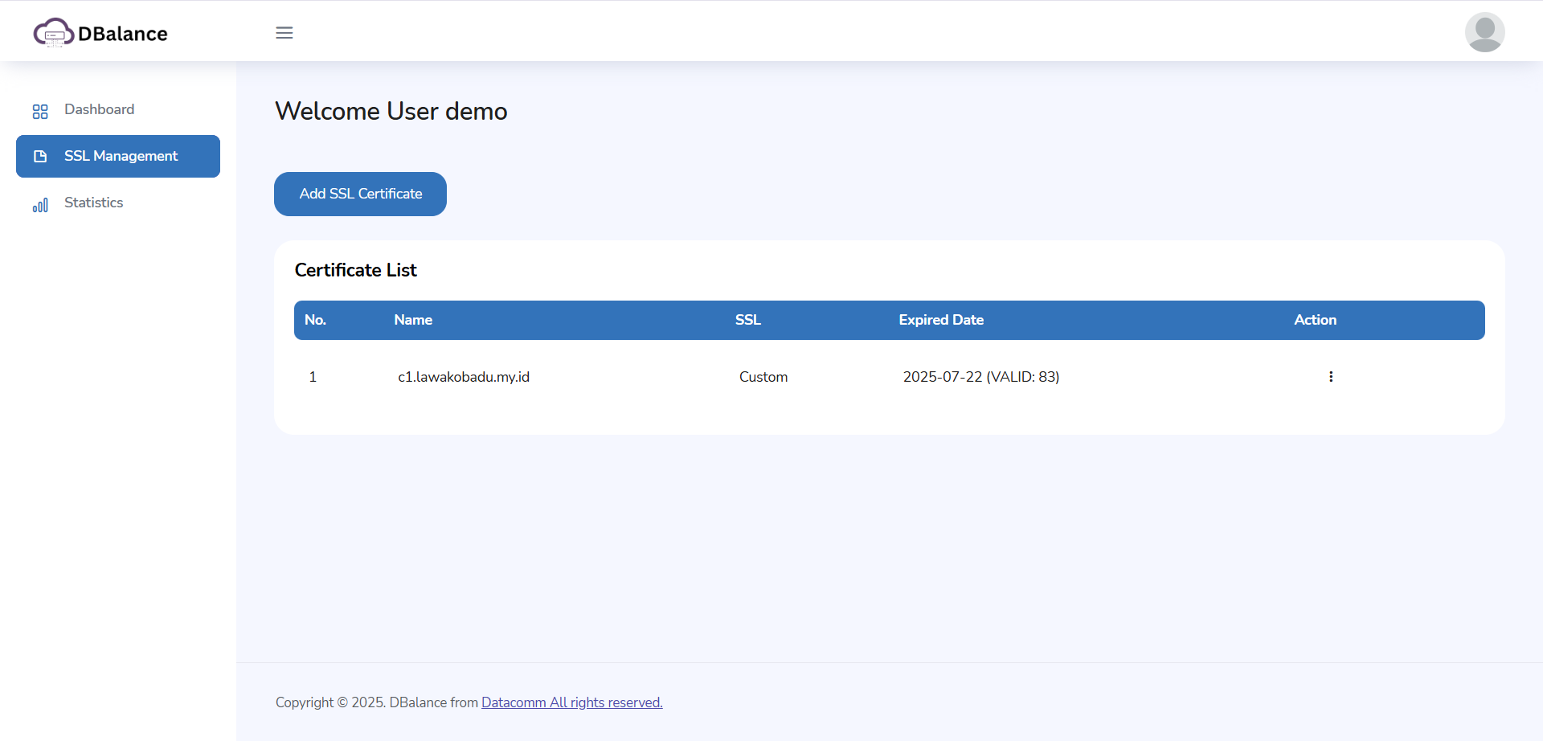The image size is (1543, 741).
Task: Click the SSL Management document icon
Action: click(x=40, y=157)
